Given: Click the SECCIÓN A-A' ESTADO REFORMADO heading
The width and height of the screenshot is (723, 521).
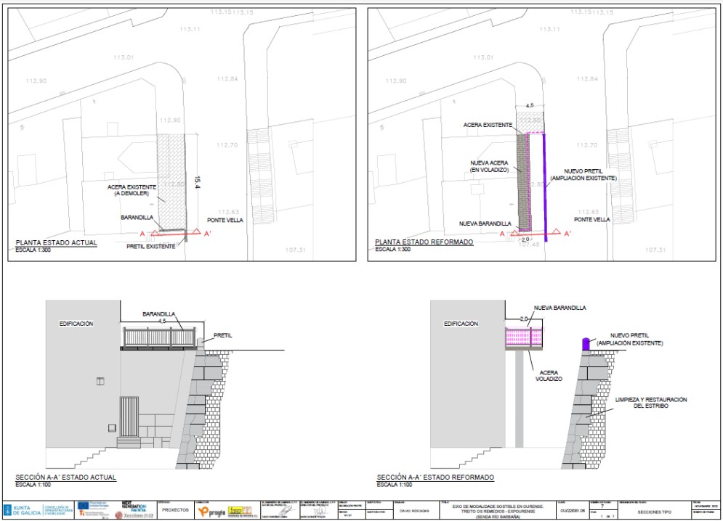Looking at the screenshot, I should coord(435,477).
